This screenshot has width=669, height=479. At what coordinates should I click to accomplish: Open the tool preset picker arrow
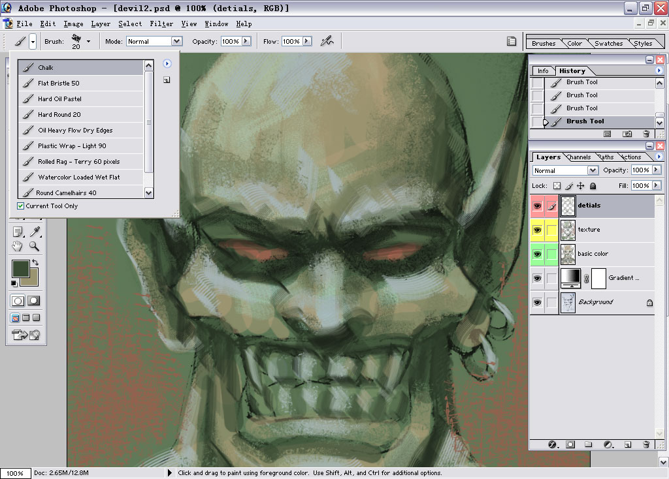pos(33,41)
